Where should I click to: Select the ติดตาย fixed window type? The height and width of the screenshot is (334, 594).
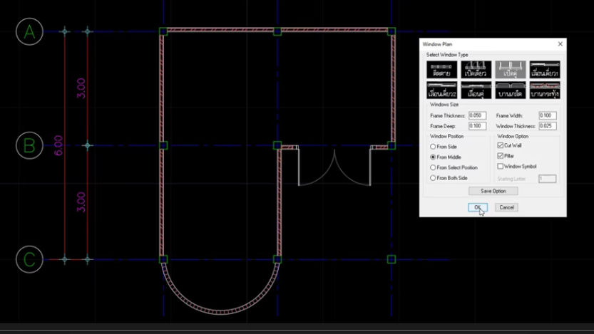[441, 70]
